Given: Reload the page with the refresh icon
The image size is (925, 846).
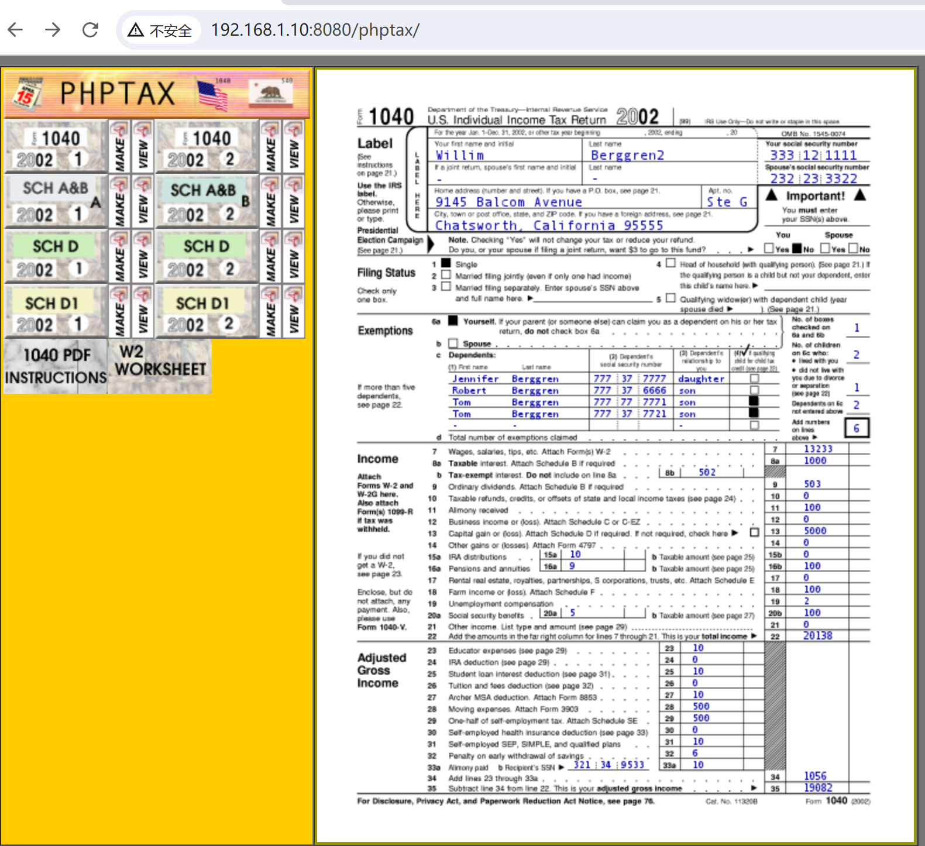Looking at the screenshot, I should click(x=90, y=30).
